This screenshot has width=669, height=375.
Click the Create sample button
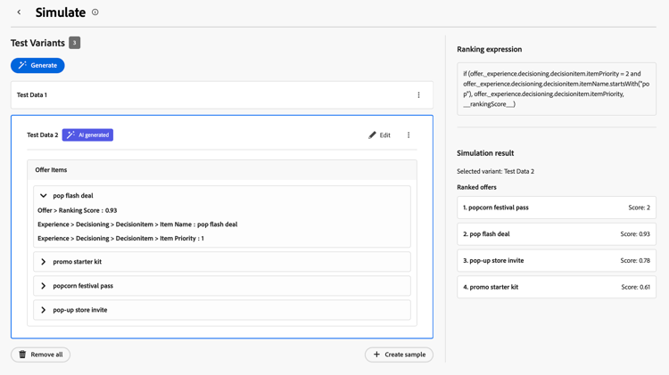click(399, 355)
